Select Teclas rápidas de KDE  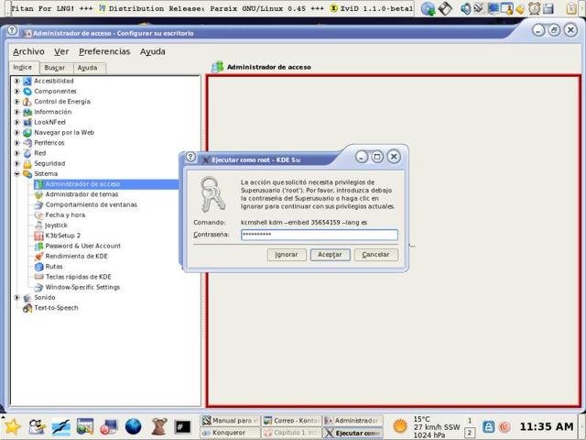78,277
